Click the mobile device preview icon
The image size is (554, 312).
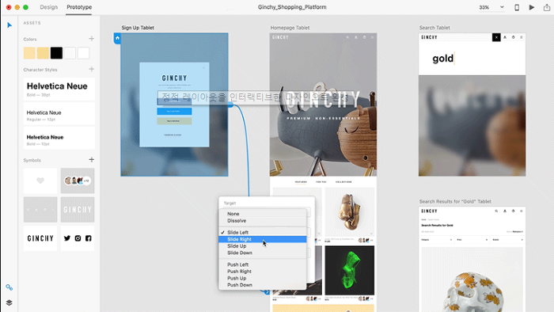517,7
